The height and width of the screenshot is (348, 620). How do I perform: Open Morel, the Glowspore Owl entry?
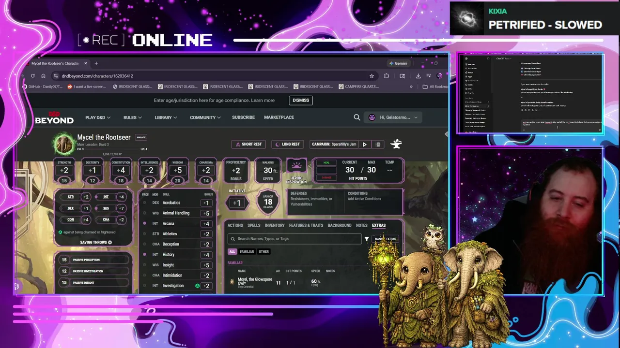click(255, 282)
